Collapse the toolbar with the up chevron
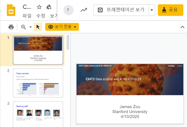Screen dimensions: 187x127 182,27
